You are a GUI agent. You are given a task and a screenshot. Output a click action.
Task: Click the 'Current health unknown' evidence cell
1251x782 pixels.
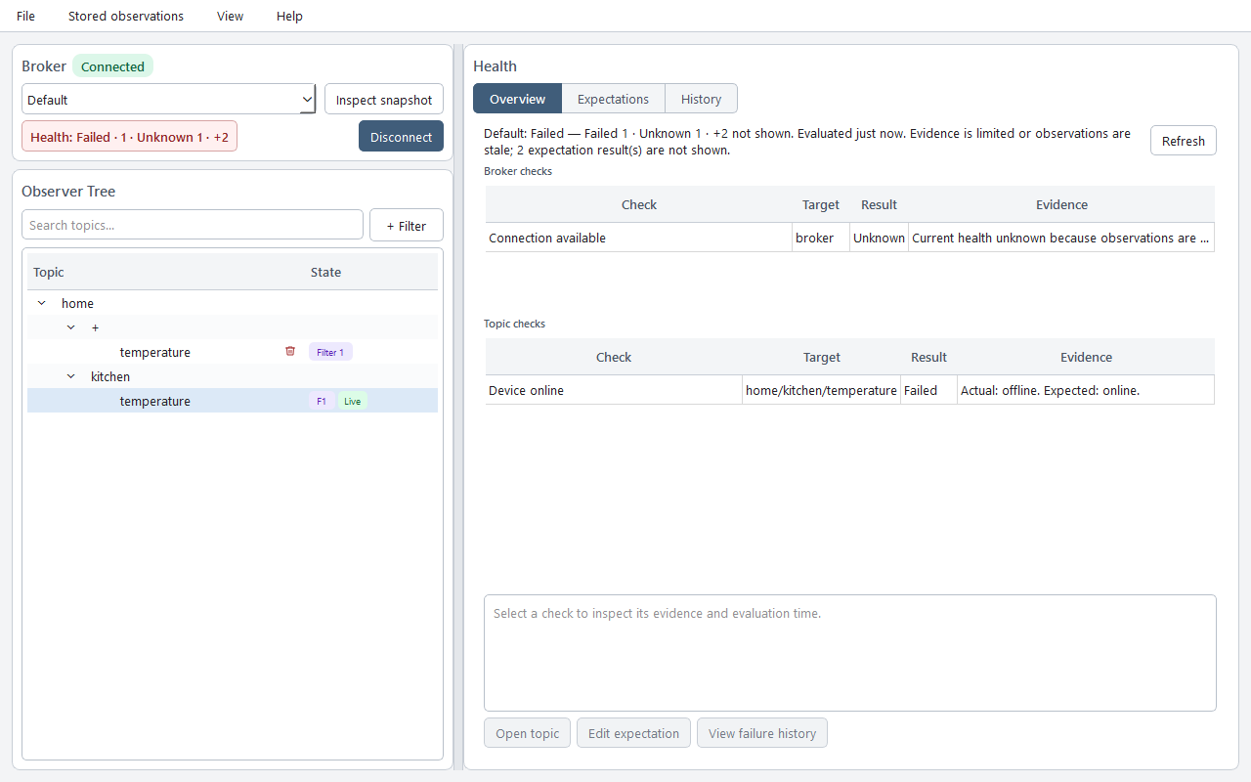(1061, 238)
